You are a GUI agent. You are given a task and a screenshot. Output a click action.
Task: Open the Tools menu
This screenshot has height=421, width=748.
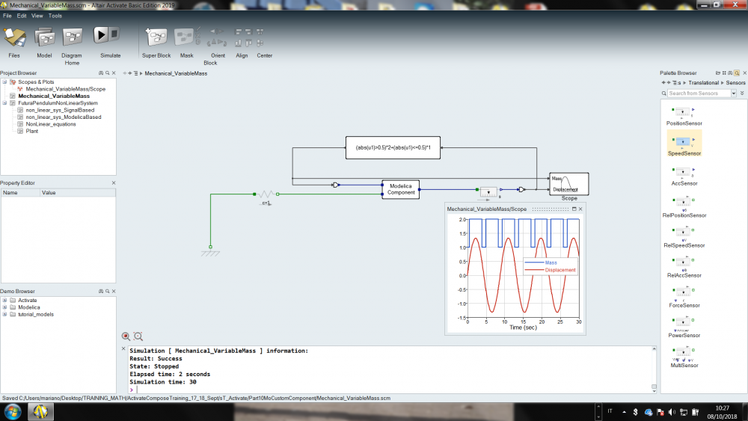click(55, 16)
